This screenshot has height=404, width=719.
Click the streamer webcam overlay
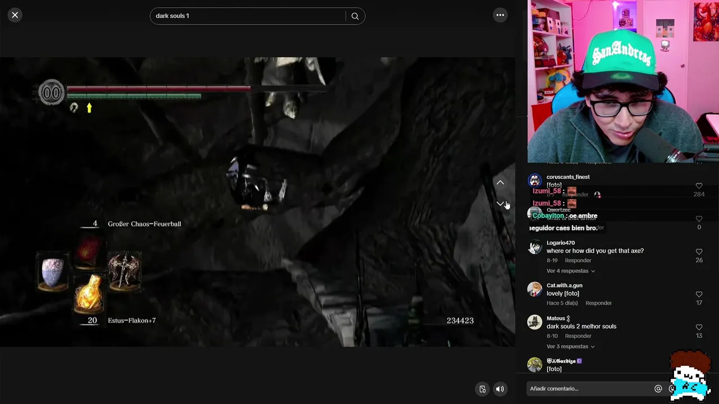click(623, 81)
